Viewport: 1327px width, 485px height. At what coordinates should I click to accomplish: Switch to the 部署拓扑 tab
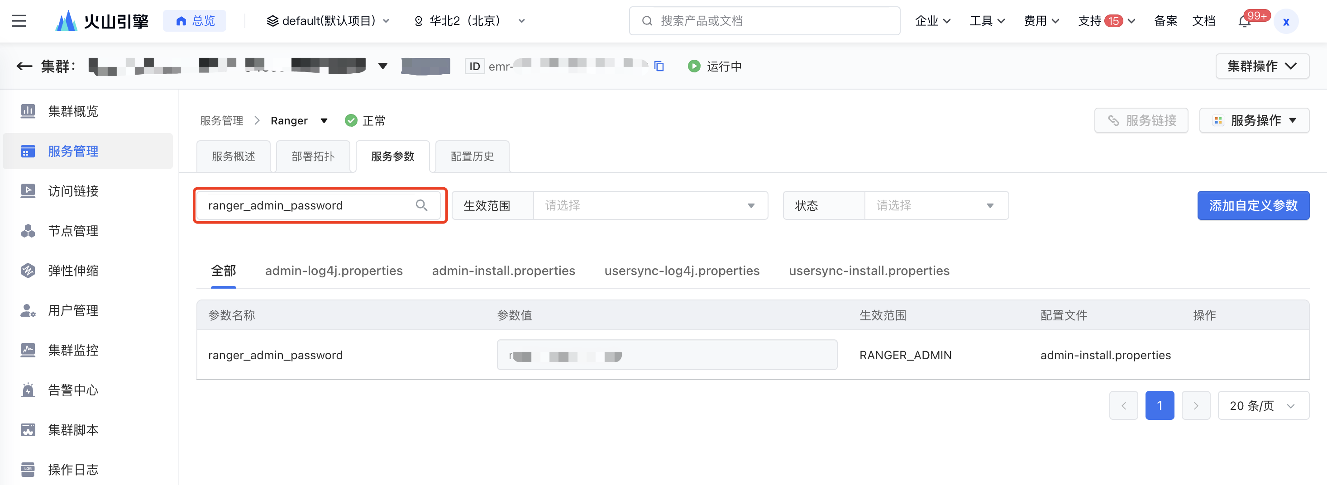click(313, 157)
